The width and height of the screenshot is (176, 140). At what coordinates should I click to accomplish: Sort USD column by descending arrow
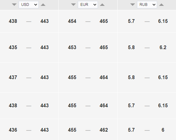(x=14, y=5)
